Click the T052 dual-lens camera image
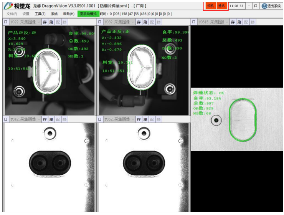Image resolution: width=284 pixels, height=215 pixels. click(x=144, y=167)
